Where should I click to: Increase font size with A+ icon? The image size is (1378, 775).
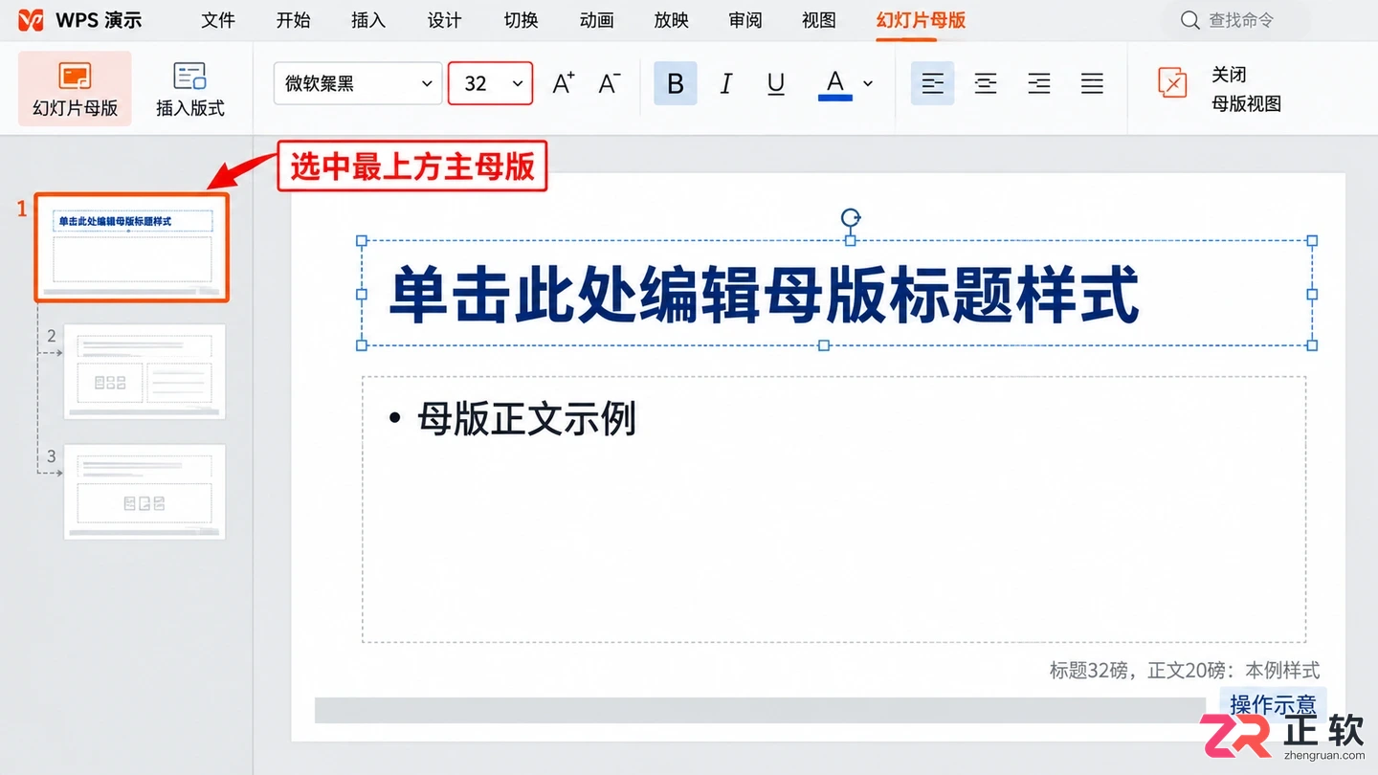(x=564, y=83)
